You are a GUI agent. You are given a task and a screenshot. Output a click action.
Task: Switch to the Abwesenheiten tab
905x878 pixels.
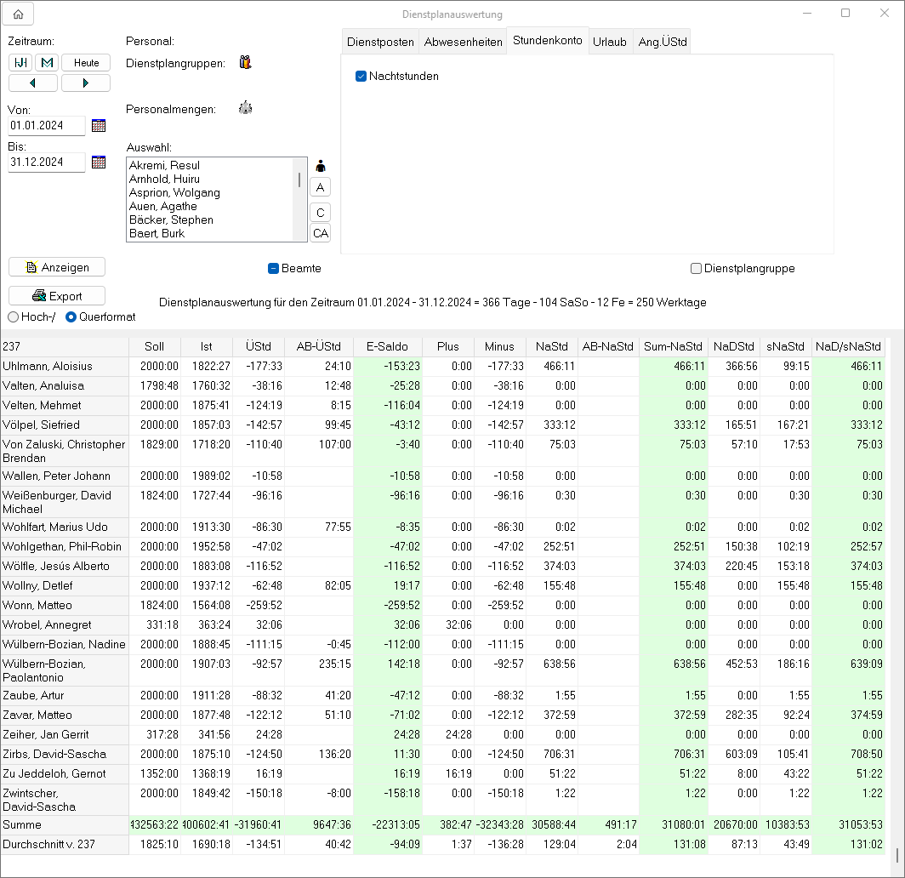coord(464,42)
